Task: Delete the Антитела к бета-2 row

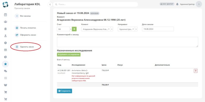Action: pyautogui.click(x=196, y=71)
